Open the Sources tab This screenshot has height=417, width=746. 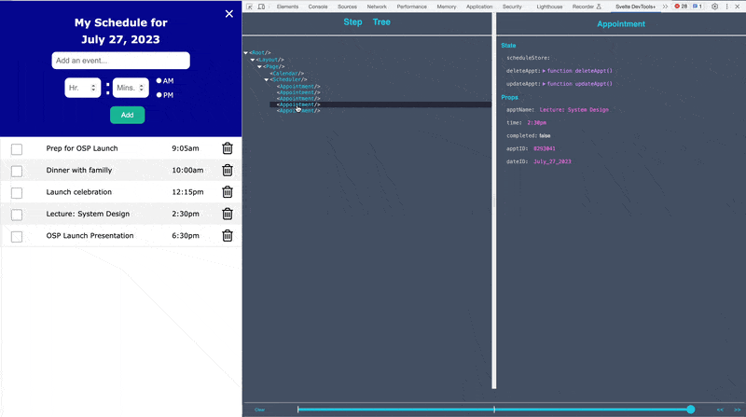point(347,7)
